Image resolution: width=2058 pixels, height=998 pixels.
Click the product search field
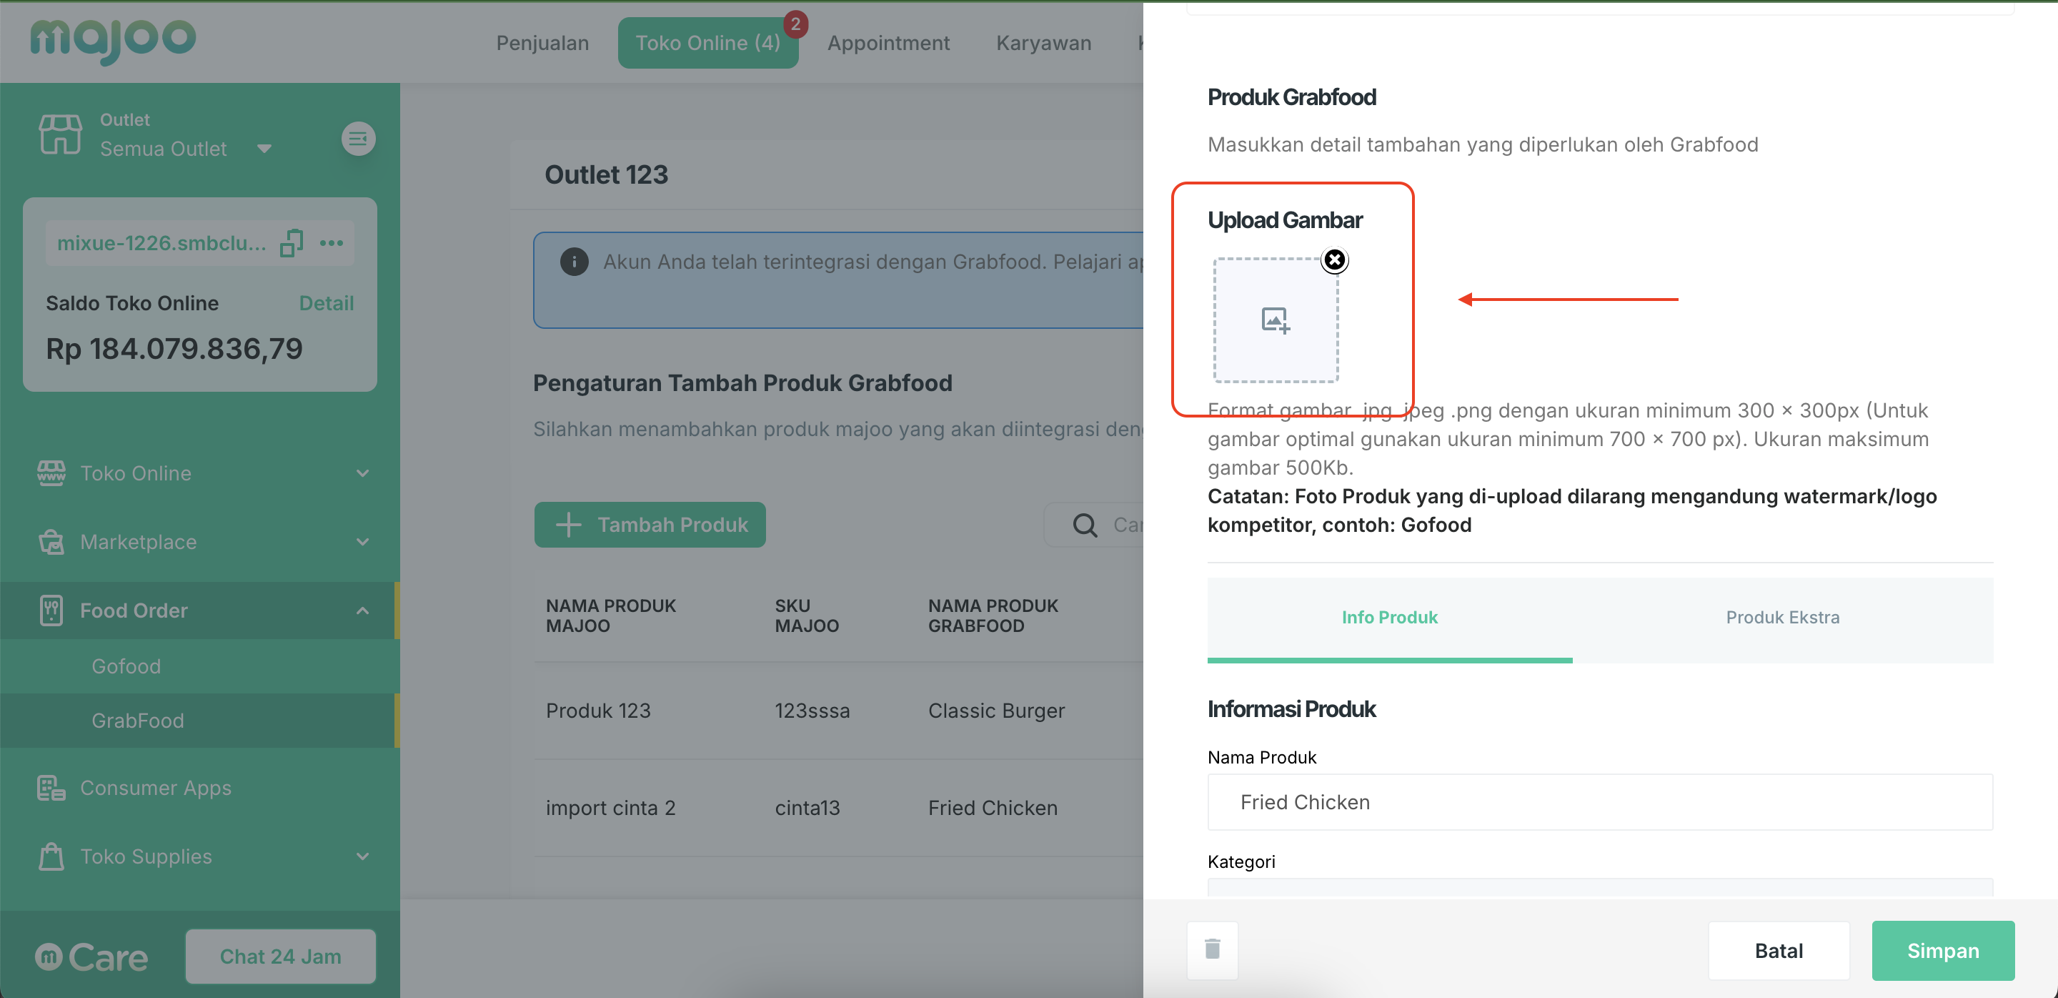tap(1095, 525)
